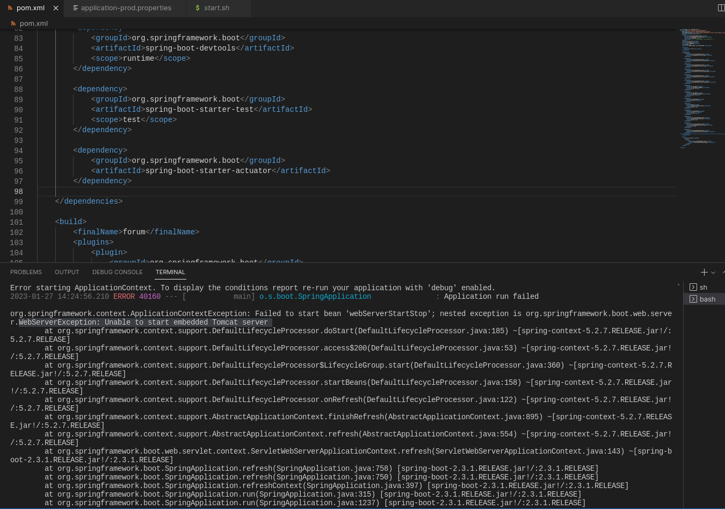Click o.s.boot.SpringApplication logger name in terminal

coord(315,296)
